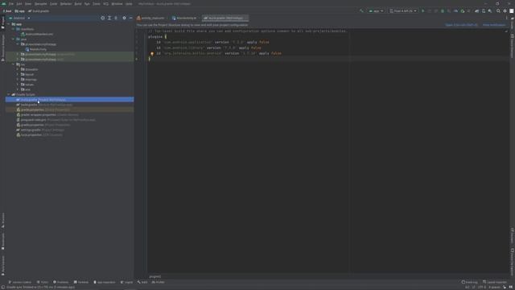
Task: Click the plugins{} breadcrumb
Action: point(155,276)
